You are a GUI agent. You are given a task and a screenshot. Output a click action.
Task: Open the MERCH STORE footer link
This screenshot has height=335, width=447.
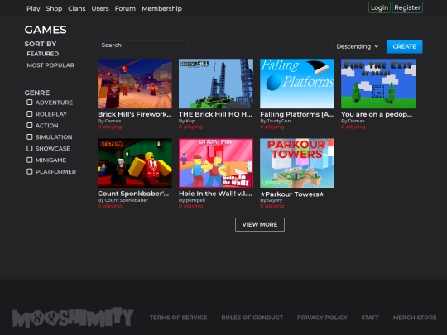point(415,318)
